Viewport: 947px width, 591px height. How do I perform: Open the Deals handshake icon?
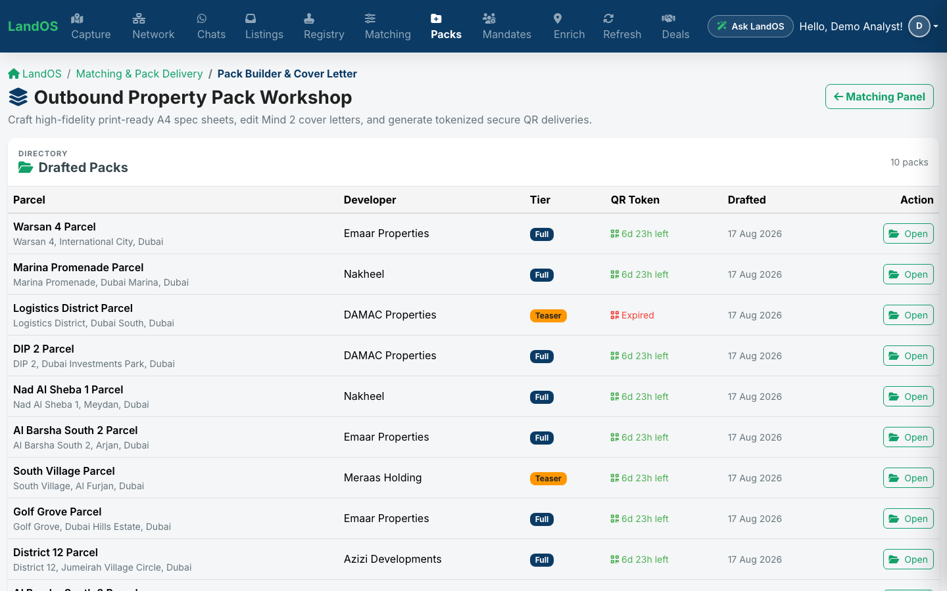668,18
